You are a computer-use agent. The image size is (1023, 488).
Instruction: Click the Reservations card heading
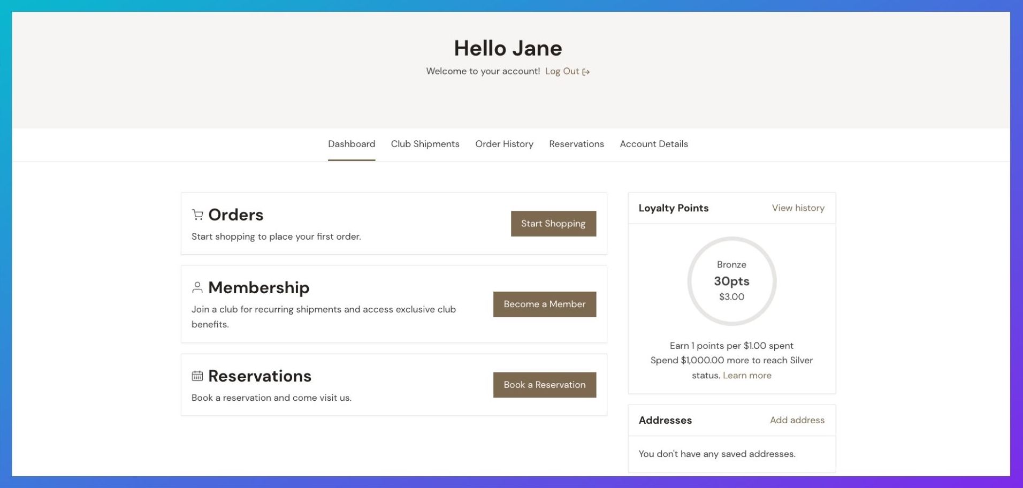click(x=259, y=376)
